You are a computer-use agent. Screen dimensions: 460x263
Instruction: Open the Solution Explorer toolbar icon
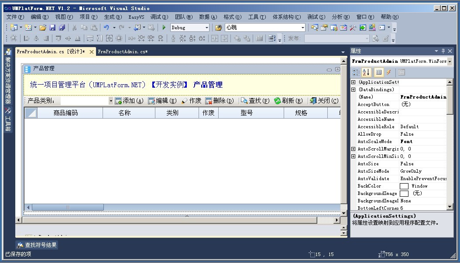coord(315,27)
